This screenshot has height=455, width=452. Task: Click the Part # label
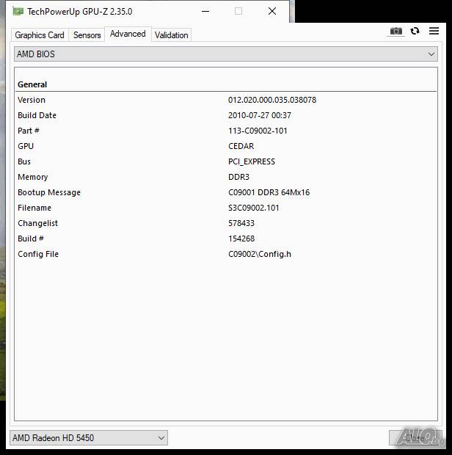(29, 131)
